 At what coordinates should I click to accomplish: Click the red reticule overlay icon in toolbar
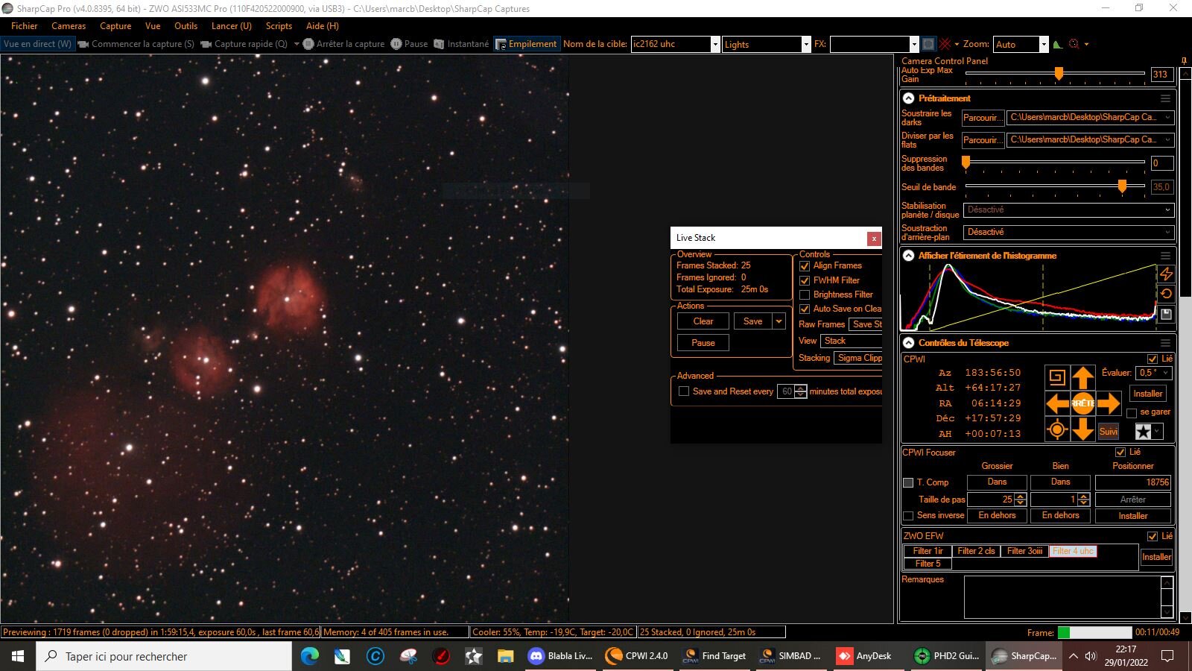(x=945, y=44)
